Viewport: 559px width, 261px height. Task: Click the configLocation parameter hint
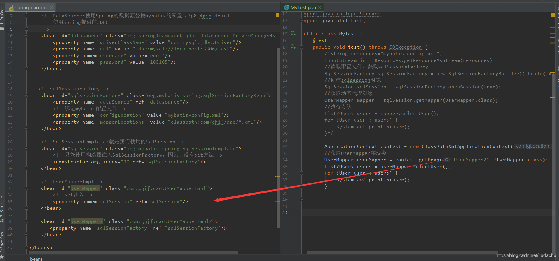coord(533,146)
